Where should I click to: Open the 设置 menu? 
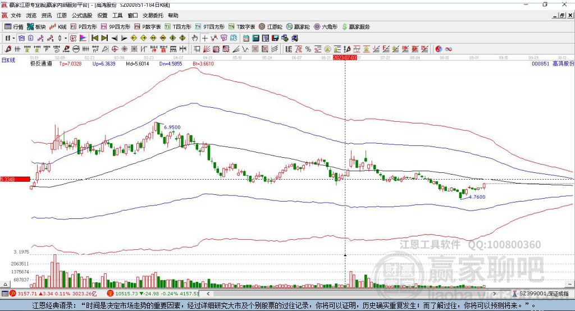pos(102,15)
